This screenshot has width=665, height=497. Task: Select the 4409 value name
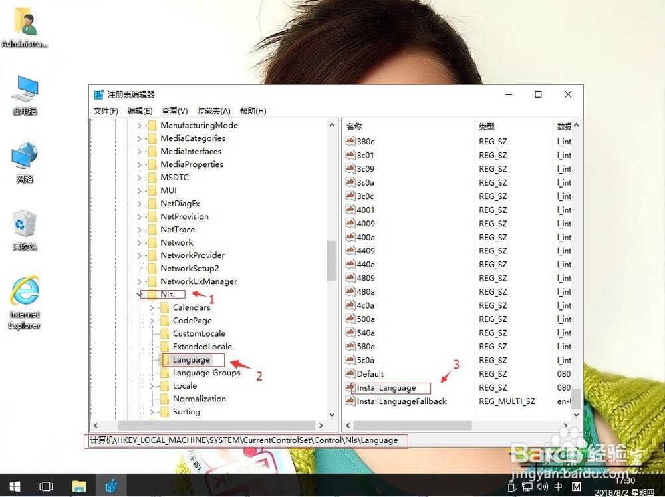tap(366, 251)
